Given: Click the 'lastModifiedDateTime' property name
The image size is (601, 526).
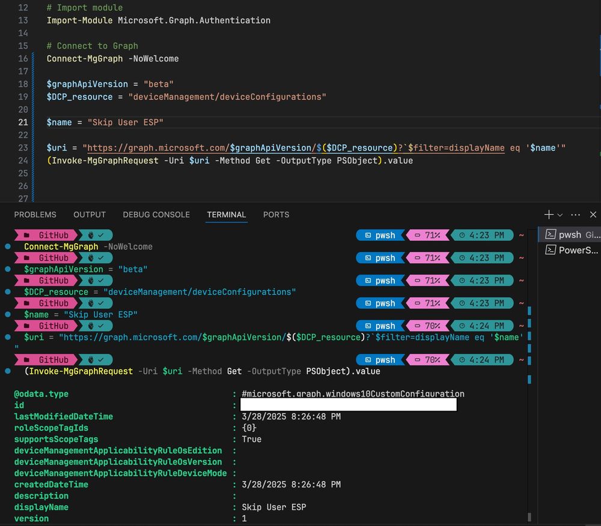Looking at the screenshot, I should (x=64, y=416).
